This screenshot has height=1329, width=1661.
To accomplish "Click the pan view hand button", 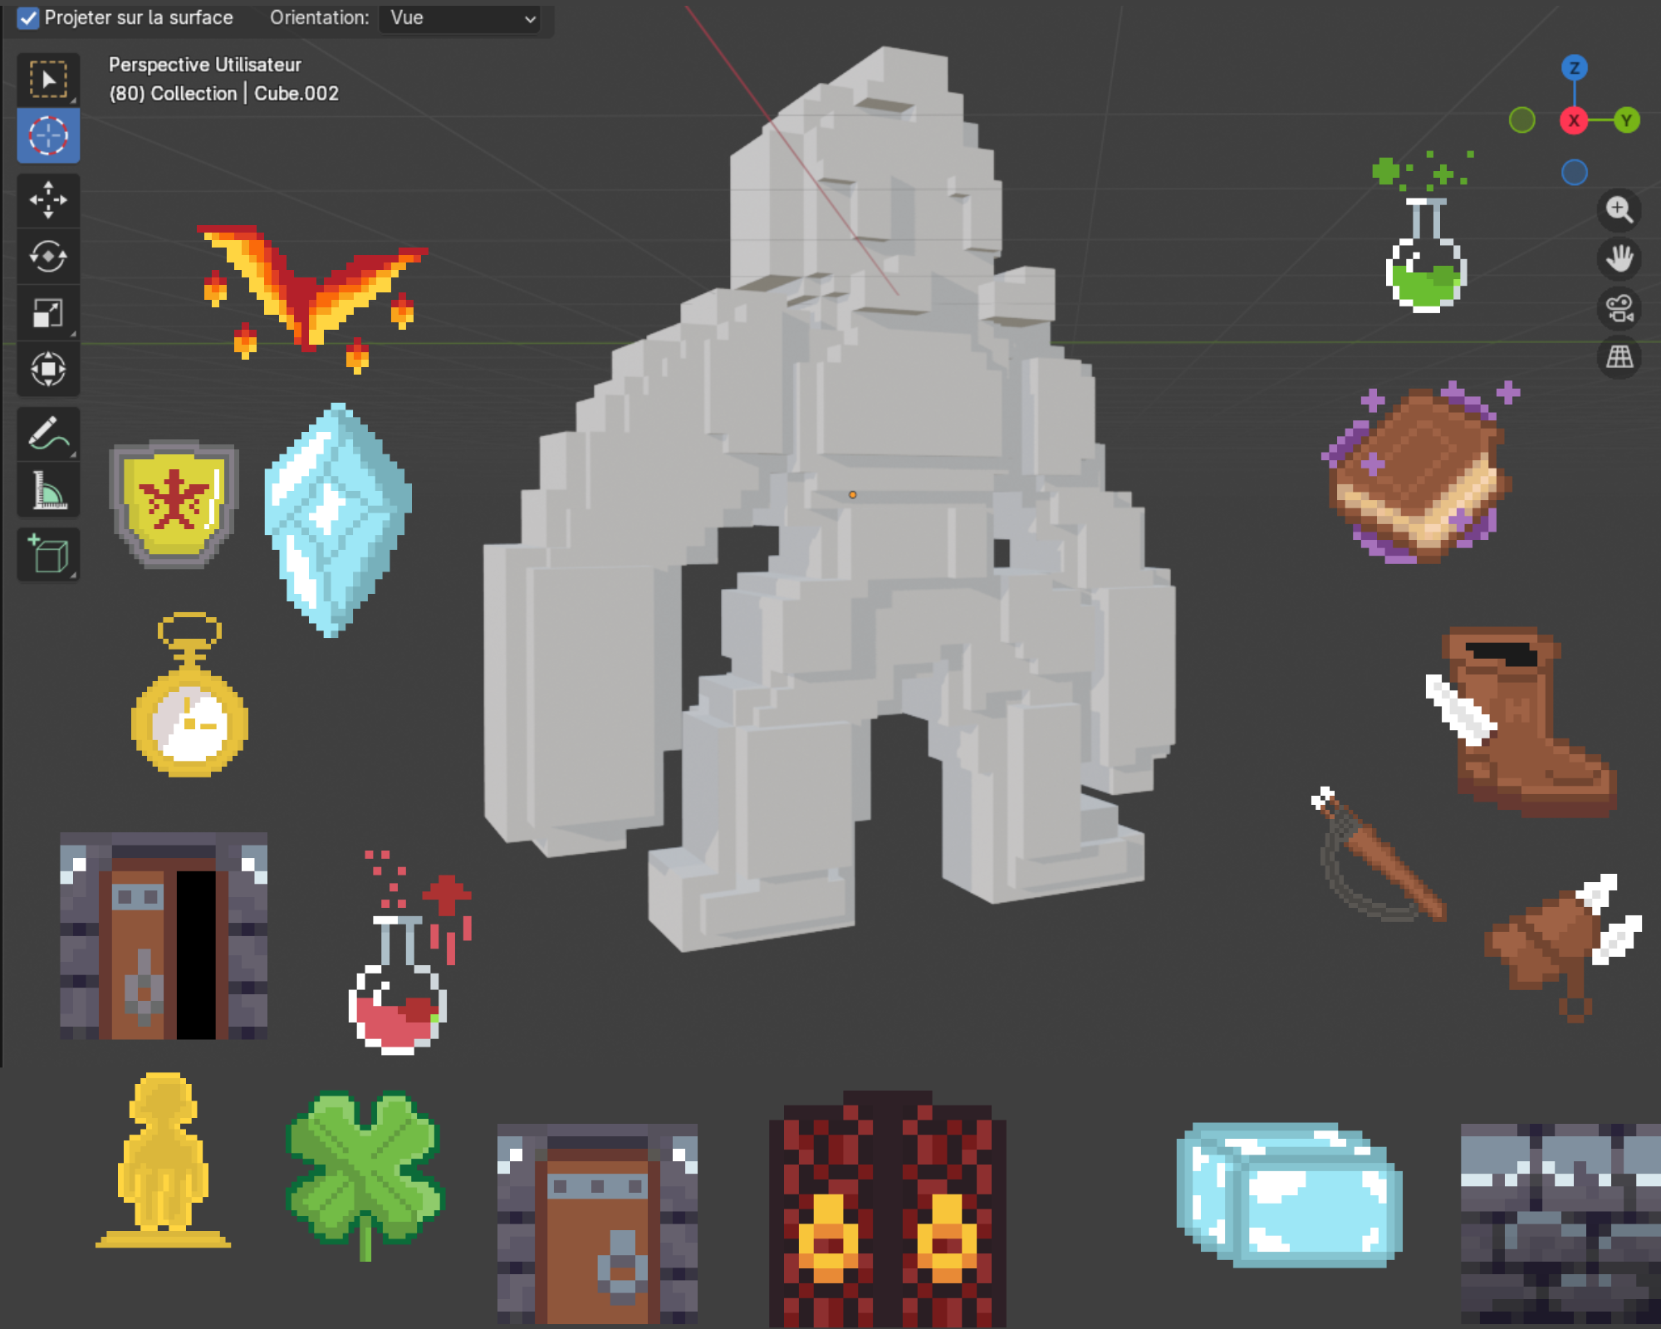I will point(1619,258).
